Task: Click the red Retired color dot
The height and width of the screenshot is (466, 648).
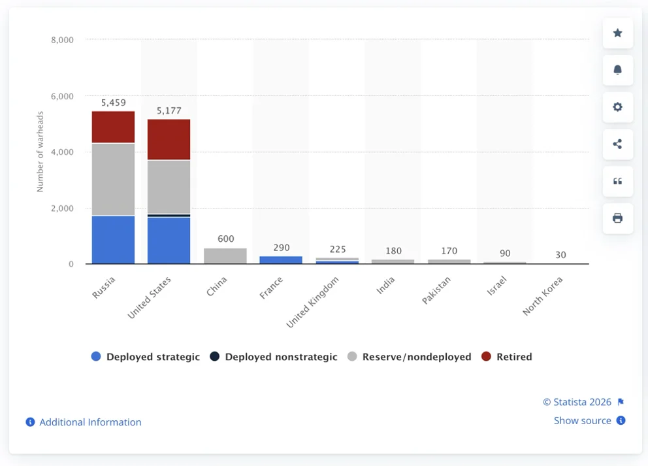Action: 487,357
